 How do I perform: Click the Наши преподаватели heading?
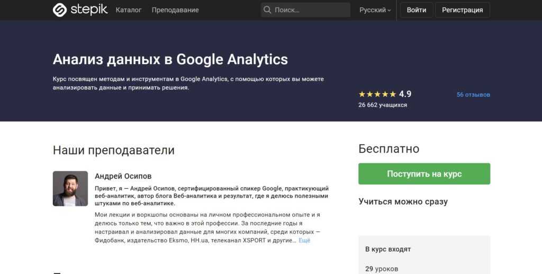click(114, 150)
